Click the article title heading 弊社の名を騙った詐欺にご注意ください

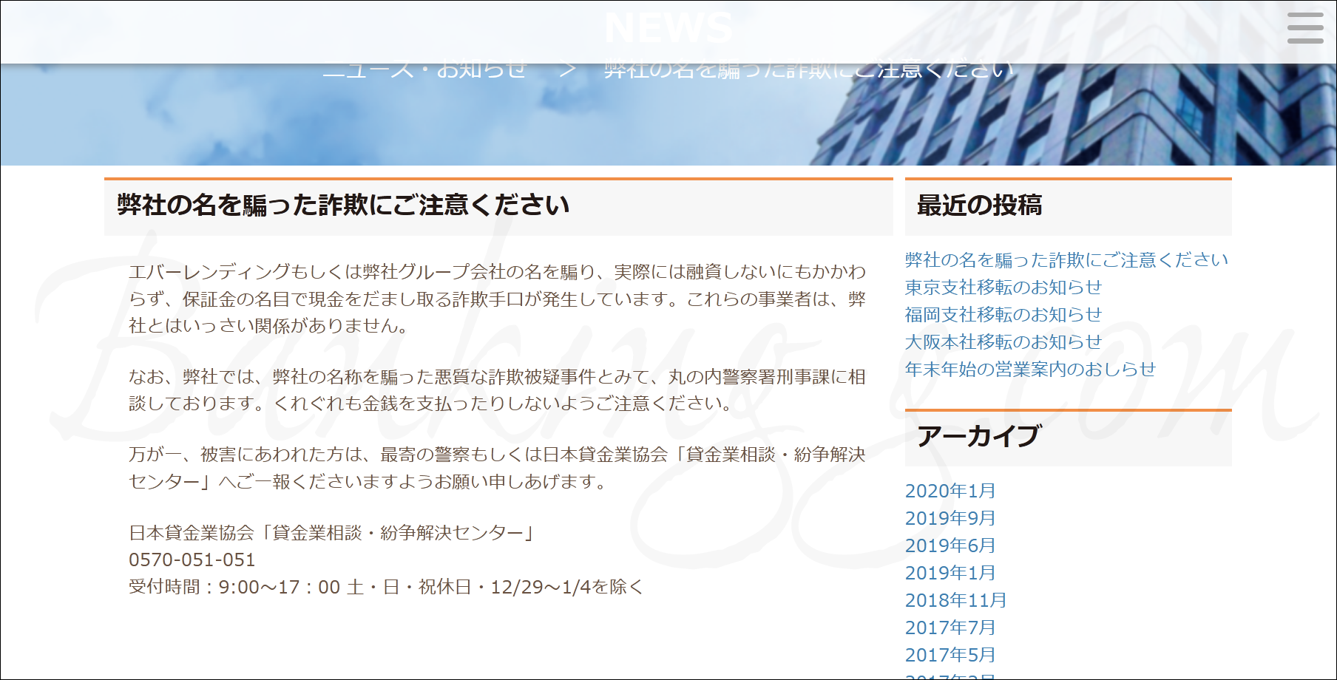[x=343, y=205]
